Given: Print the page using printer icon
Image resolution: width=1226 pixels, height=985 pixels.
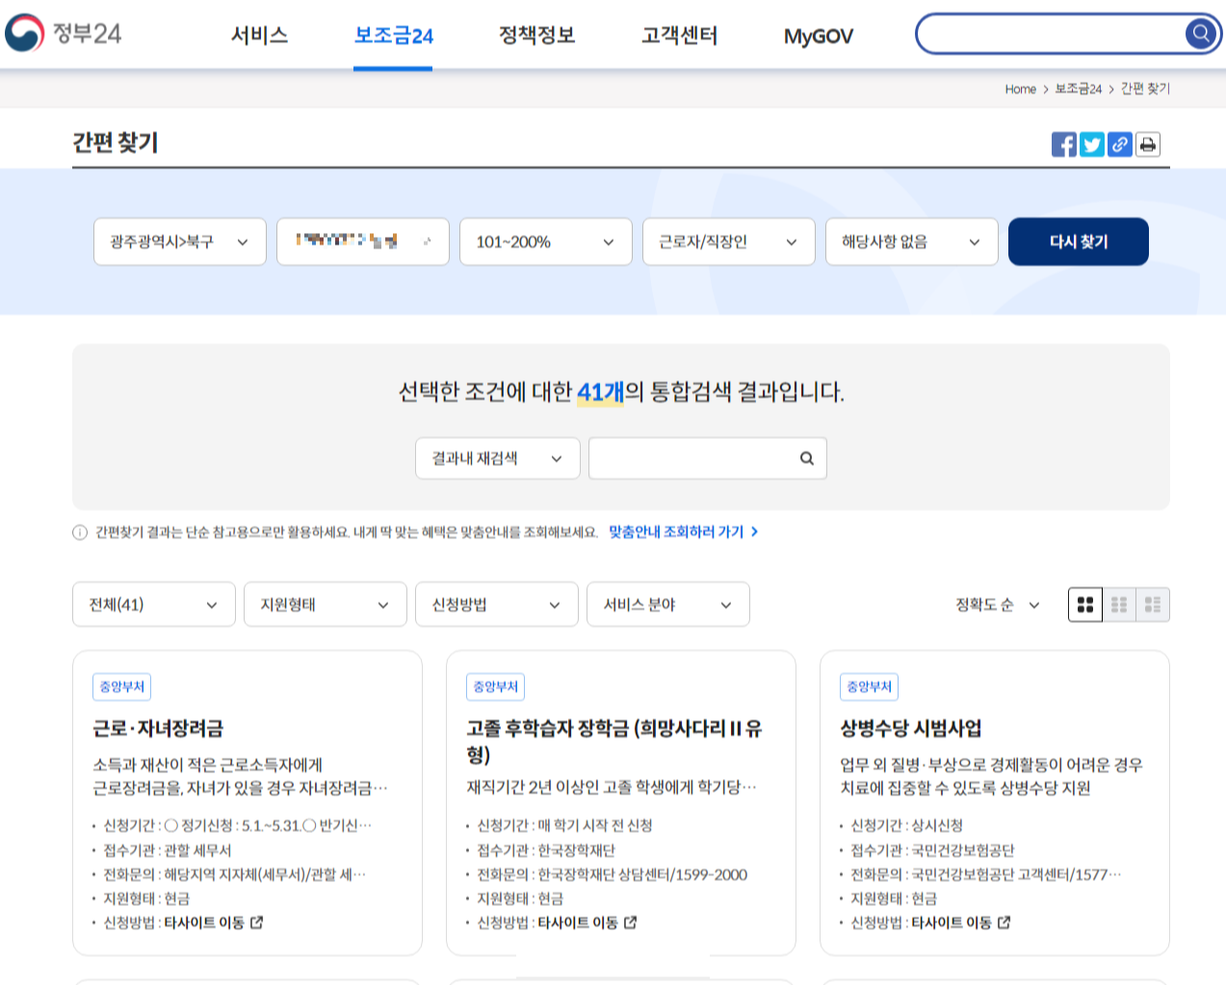Looking at the screenshot, I should pyautogui.click(x=1148, y=144).
